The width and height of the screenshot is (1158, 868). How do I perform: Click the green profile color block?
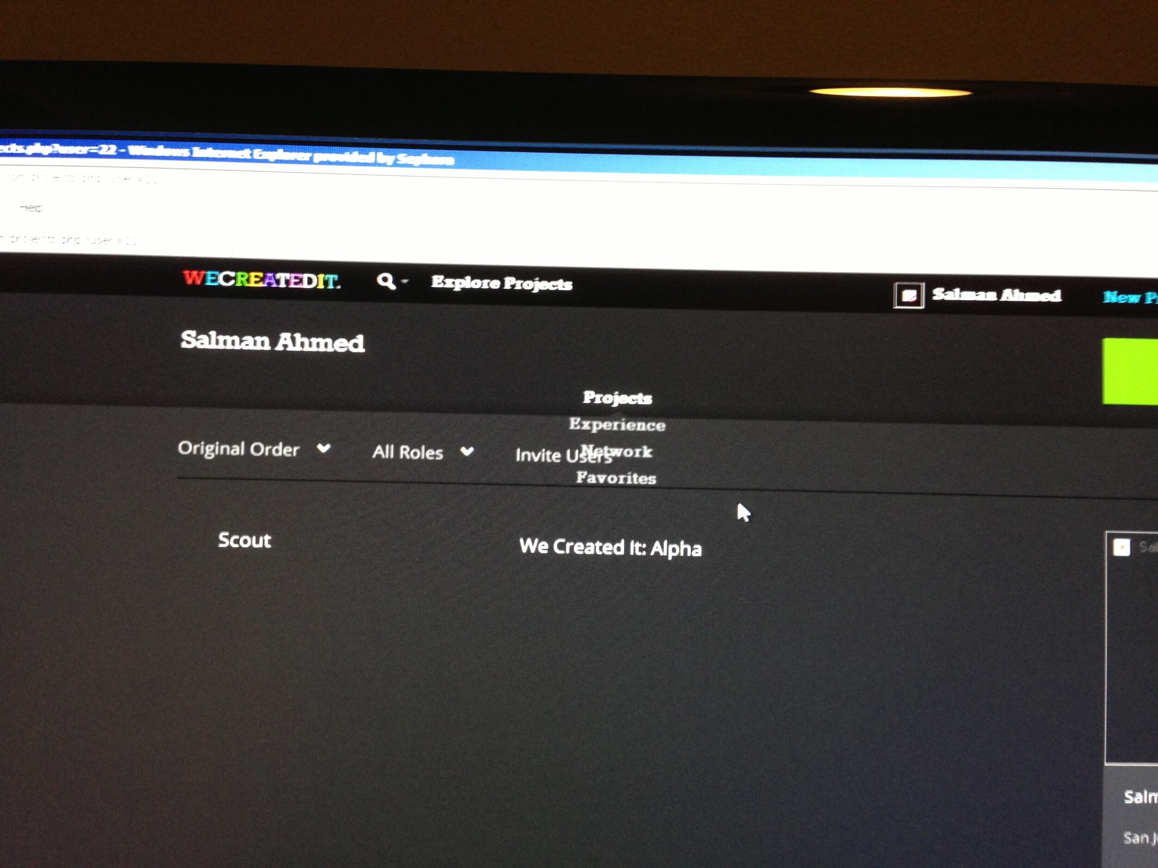pos(1130,371)
